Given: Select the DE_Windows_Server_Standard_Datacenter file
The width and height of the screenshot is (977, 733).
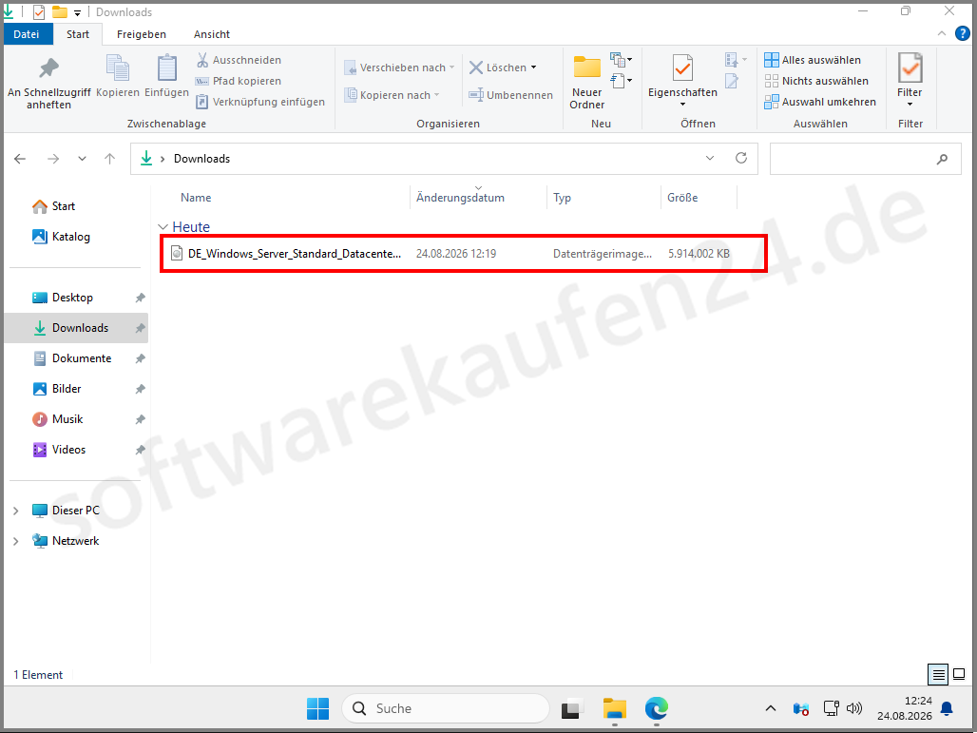Looking at the screenshot, I should point(462,254).
